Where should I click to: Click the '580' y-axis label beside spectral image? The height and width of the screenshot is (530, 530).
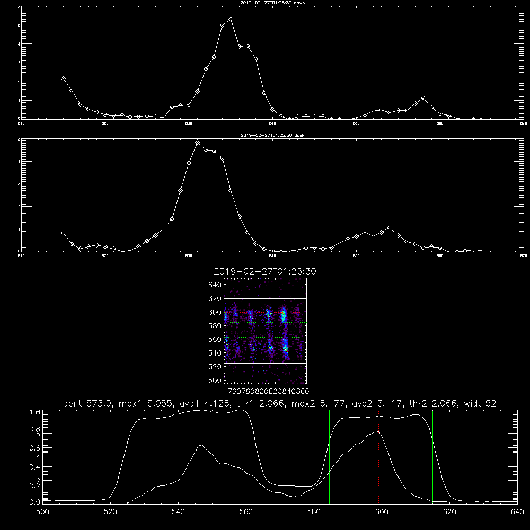coord(215,326)
